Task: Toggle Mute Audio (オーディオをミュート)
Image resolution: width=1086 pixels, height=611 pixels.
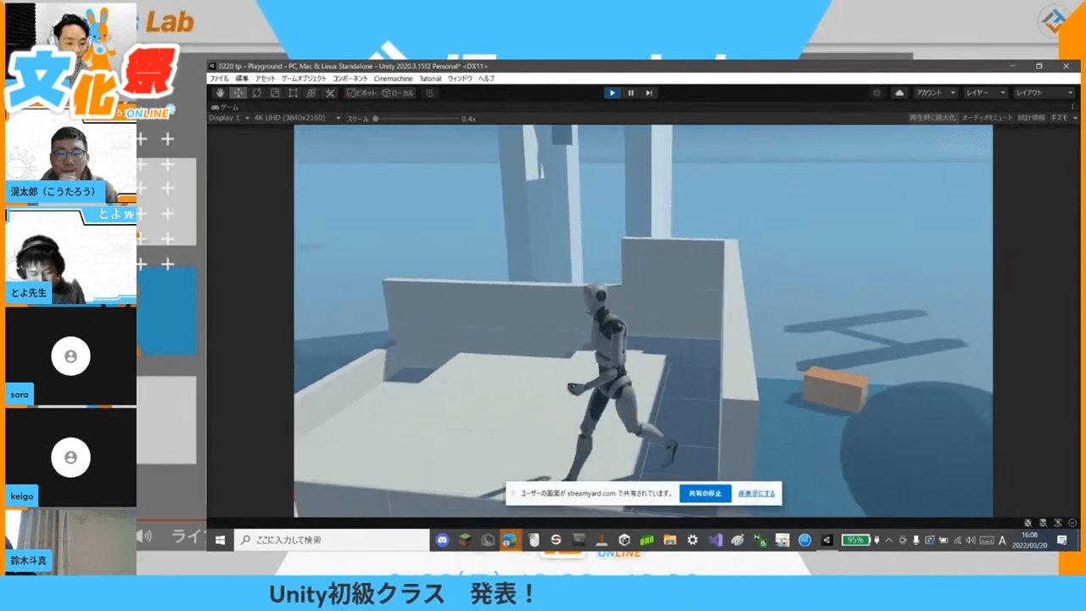Action: (987, 118)
